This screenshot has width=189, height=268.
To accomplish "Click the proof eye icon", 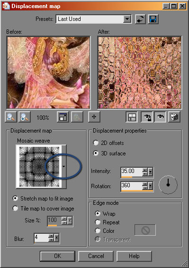I will coord(161,117).
